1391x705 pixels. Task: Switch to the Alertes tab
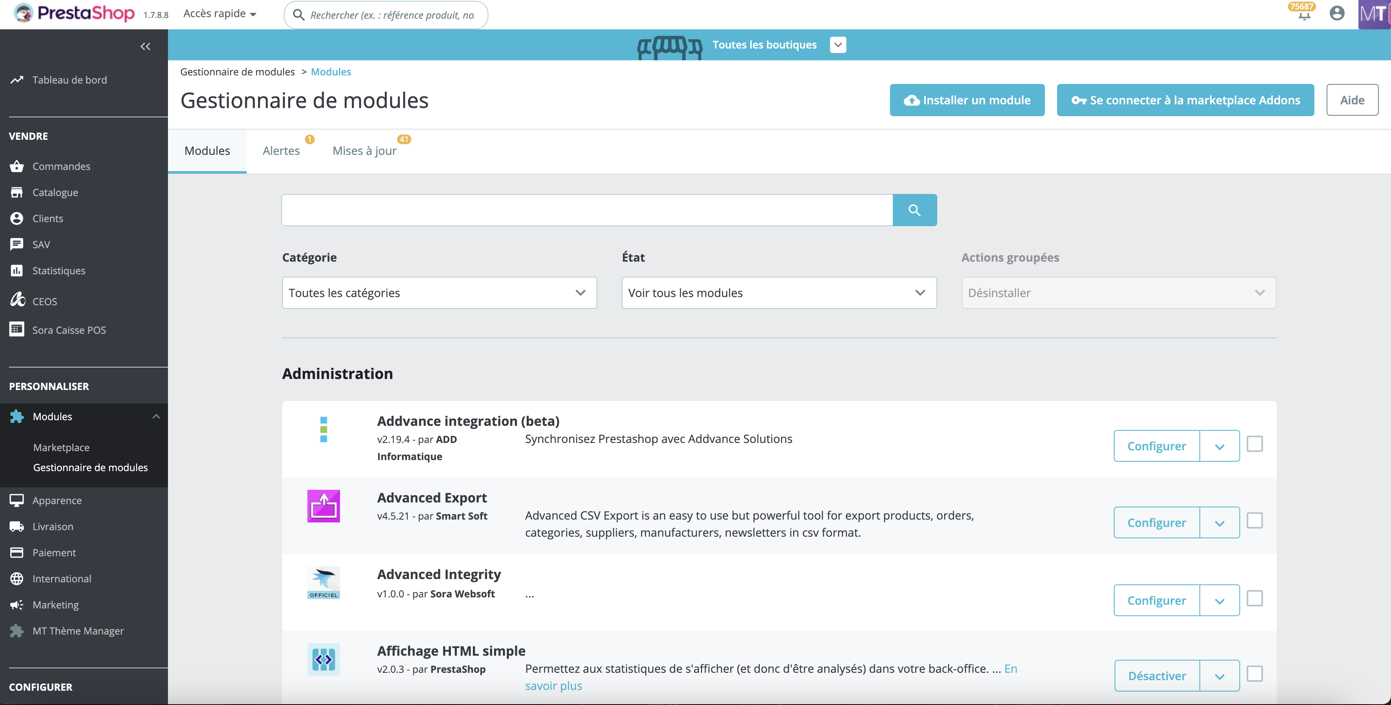(x=281, y=151)
